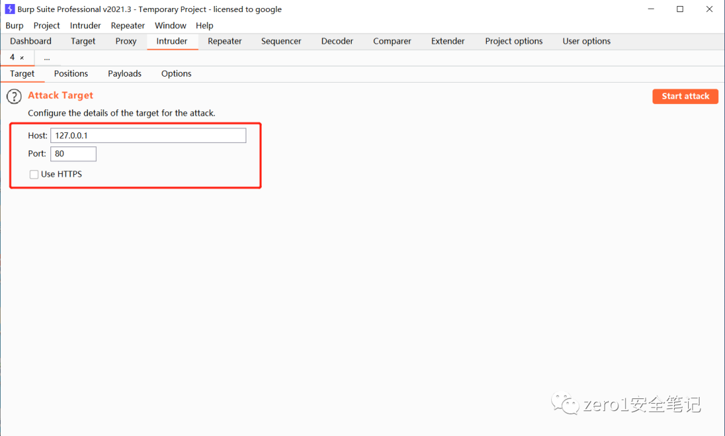The width and height of the screenshot is (725, 436).
Task: Select the Intruder tool tab
Action: [x=172, y=41]
